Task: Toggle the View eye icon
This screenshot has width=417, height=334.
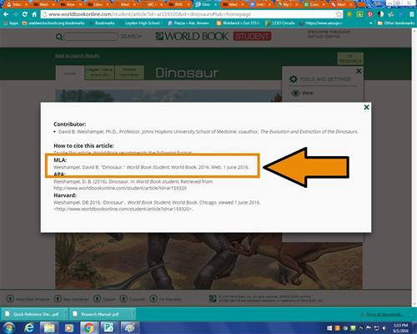Action: [295, 93]
